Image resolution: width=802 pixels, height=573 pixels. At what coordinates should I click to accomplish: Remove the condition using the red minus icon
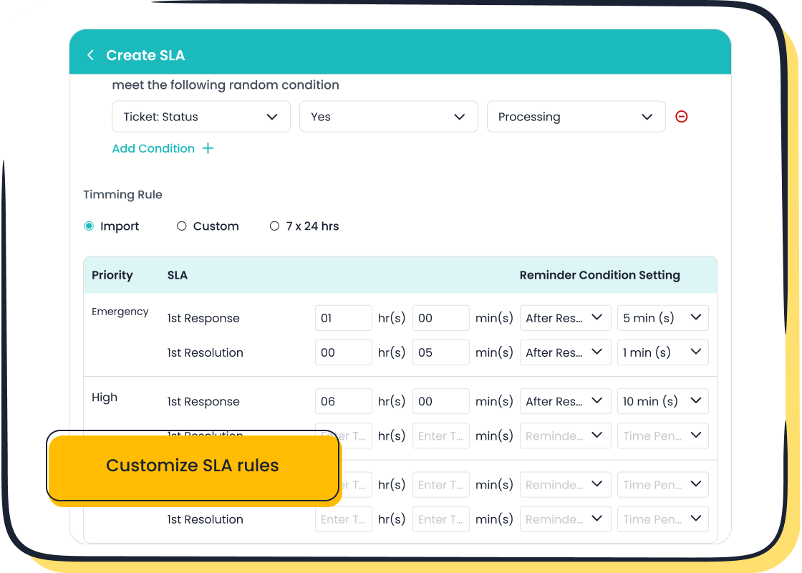tap(681, 116)
